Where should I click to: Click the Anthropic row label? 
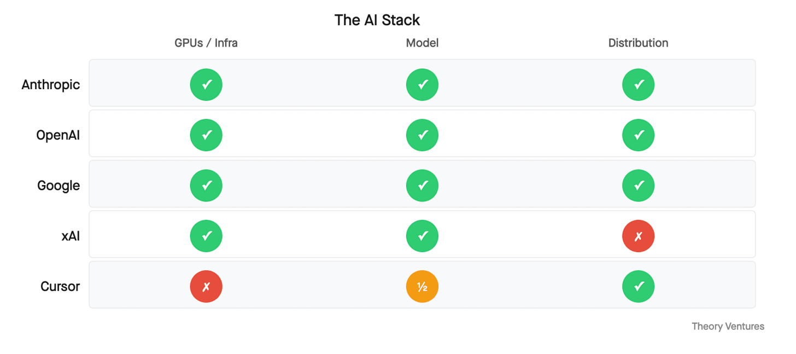coord(51,85)
